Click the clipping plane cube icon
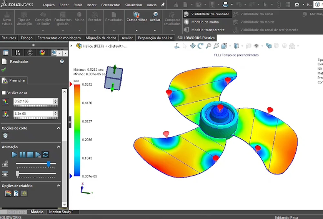This screenshot has height=219, width=323. pos(5,136)
